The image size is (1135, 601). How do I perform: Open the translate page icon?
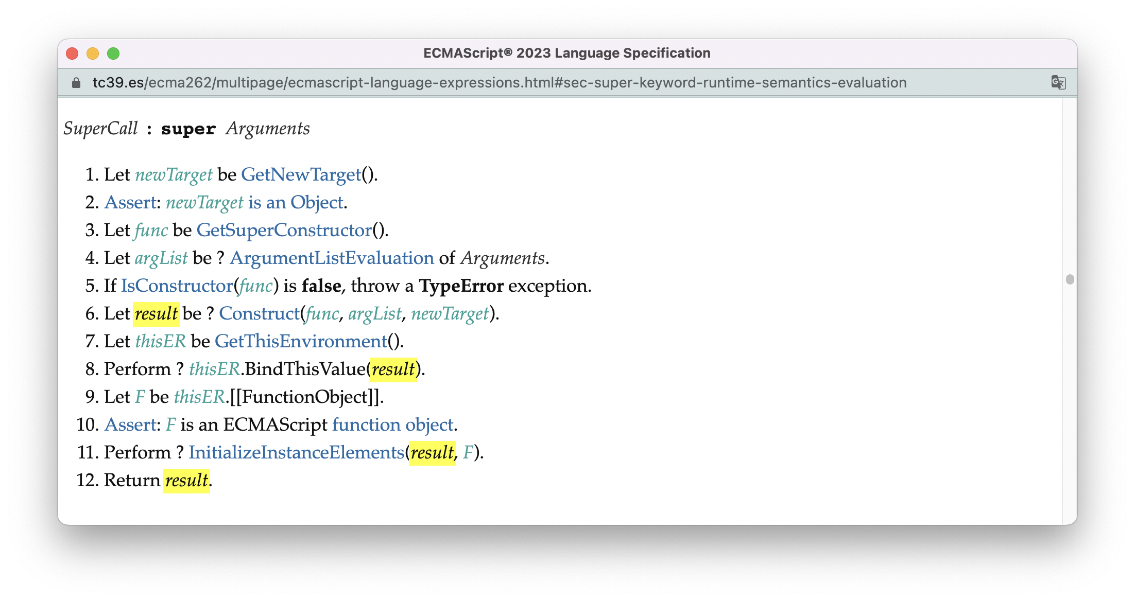1058,82
